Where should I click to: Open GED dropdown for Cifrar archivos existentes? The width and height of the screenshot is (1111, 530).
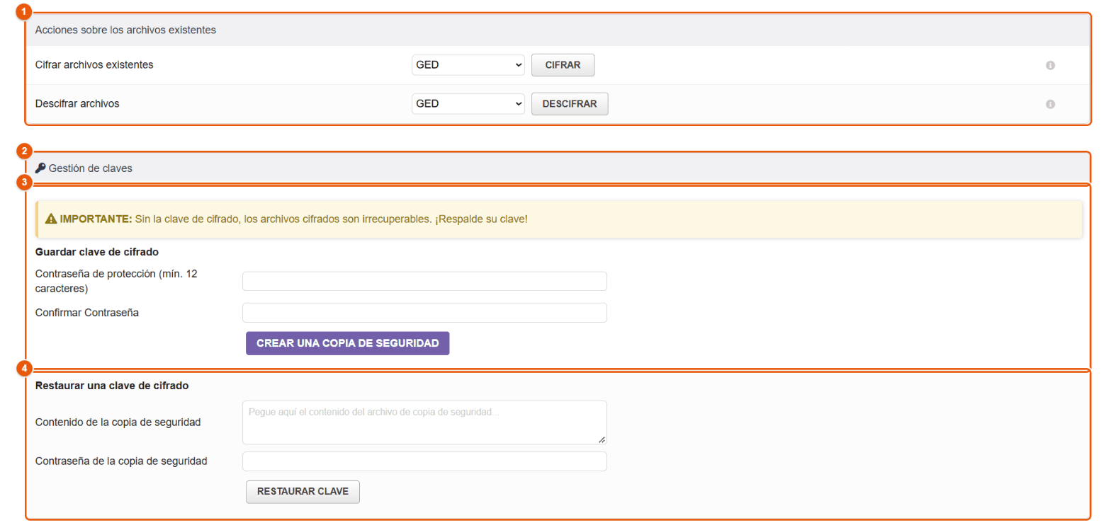click(x=468, y=65)
